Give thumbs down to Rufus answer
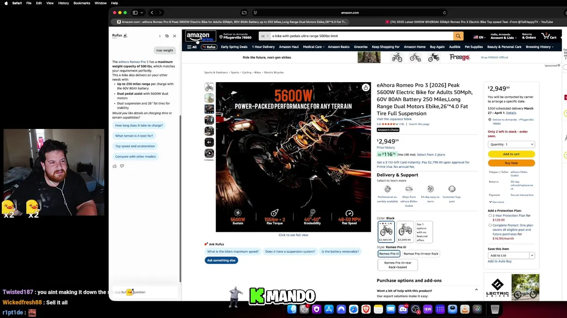This screenshot has width=567, height=318. click(x=122, y=166)
